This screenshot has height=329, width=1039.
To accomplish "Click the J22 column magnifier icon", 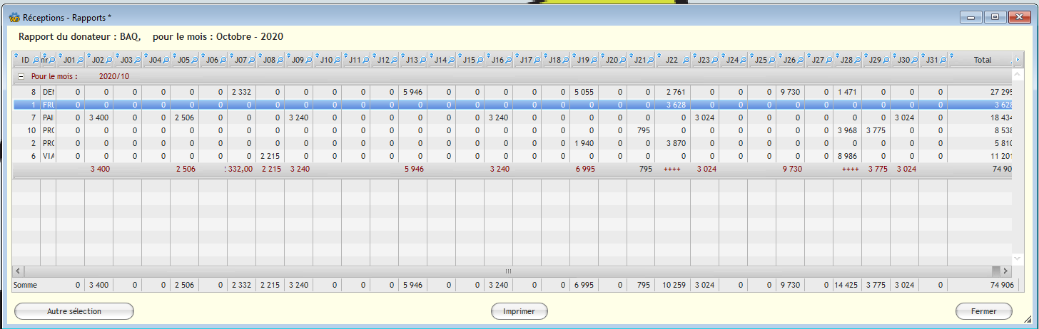I will pyautogui.click(x=686, y=61).
